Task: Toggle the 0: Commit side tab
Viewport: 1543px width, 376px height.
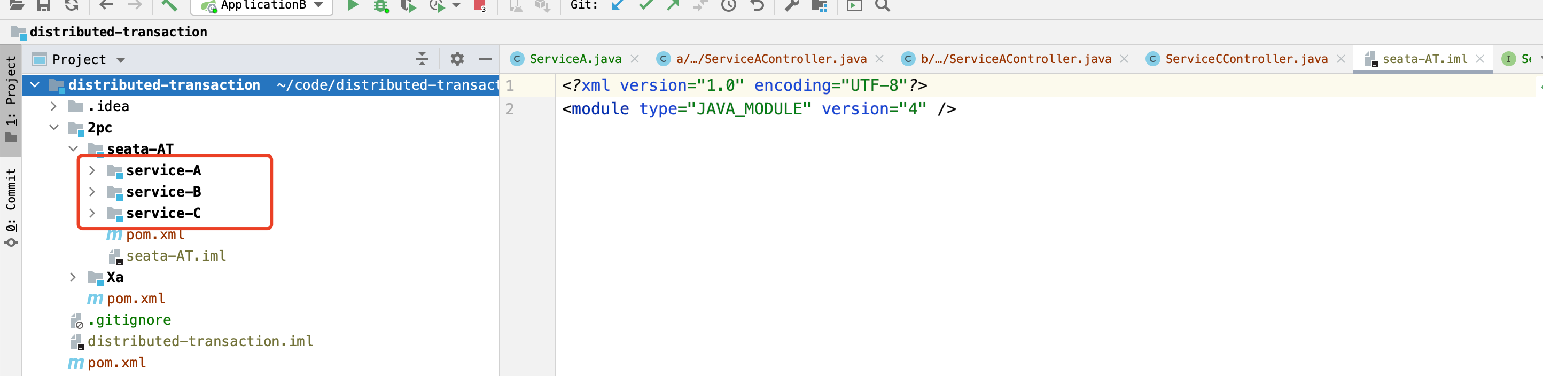Action: click(11, 207)
